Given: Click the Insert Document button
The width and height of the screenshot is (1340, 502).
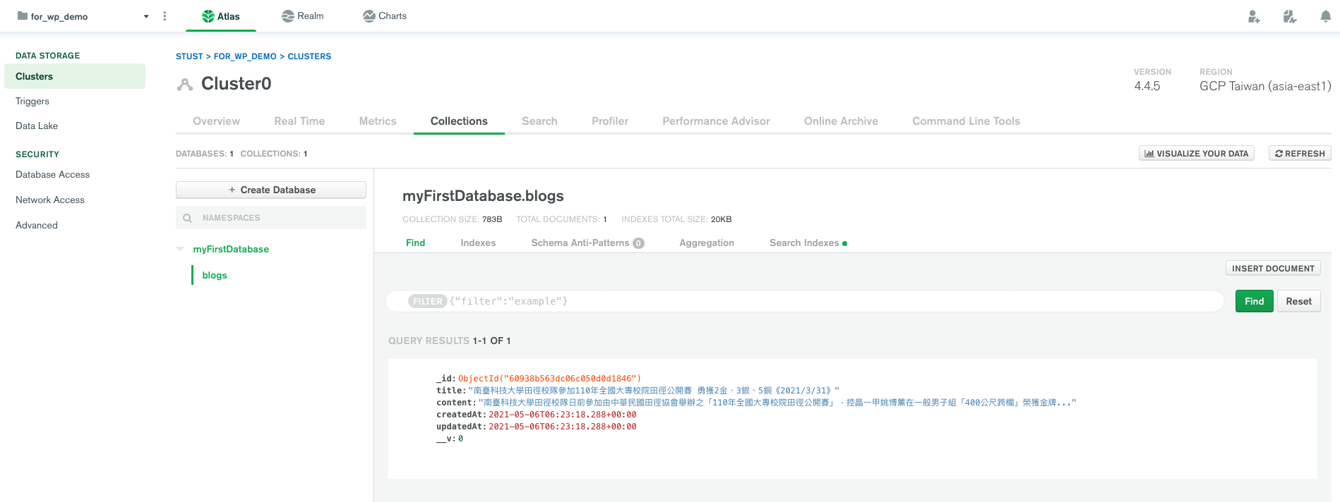Looking at the screenshot, I should tap(1272, 269).
